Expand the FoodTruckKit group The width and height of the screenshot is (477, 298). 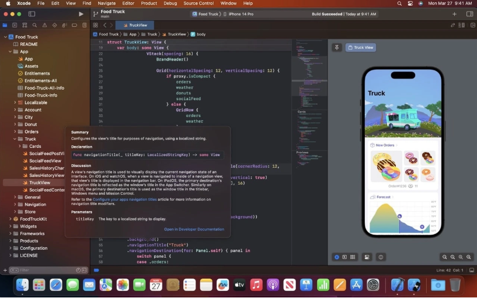point(10,219)
